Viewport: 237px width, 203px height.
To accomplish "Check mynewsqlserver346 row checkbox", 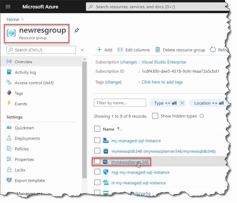I will (97, 161).
